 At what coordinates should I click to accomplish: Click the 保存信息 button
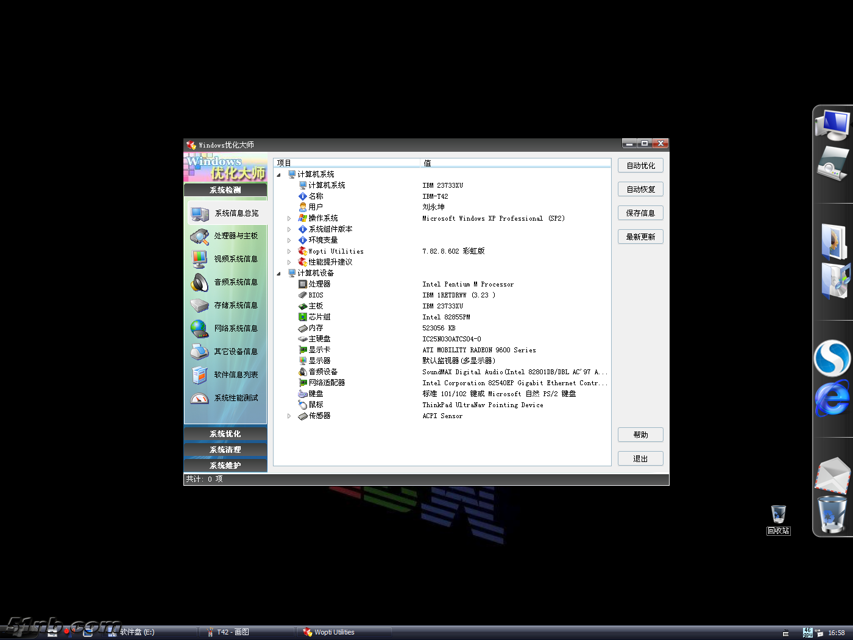(640, 213)
